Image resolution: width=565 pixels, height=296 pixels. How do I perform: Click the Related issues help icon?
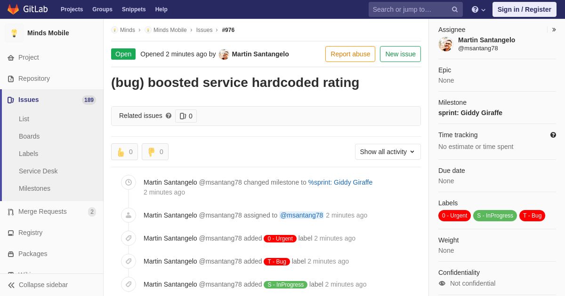(169, 116)
